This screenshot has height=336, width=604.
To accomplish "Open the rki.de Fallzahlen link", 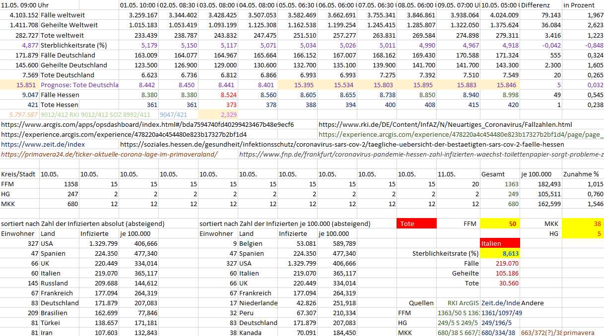I will [445, 124].
